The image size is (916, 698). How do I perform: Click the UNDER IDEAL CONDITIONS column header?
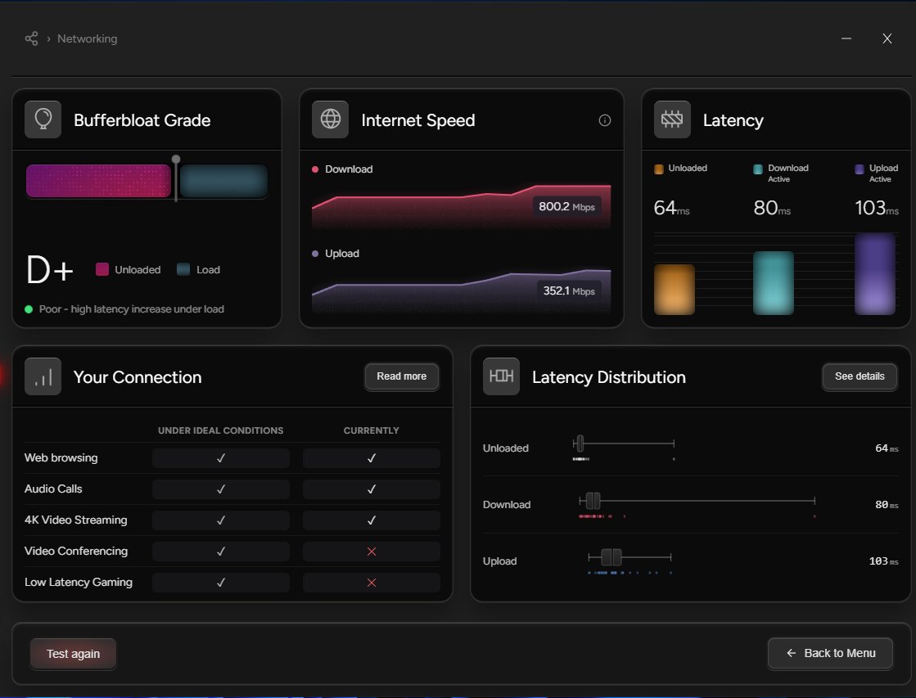click(221, 430)
